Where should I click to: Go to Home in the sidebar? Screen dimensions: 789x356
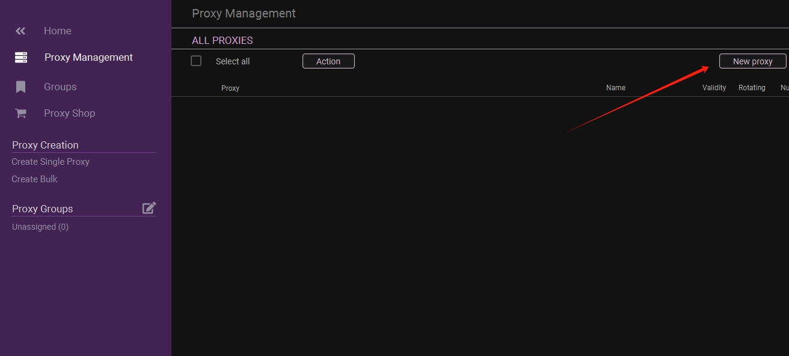coord(58,31)
